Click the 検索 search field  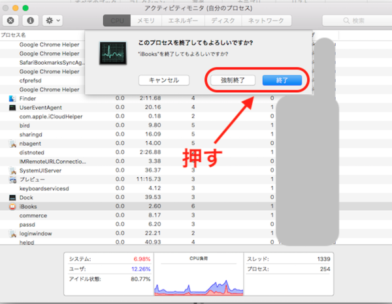pos(357,20)
